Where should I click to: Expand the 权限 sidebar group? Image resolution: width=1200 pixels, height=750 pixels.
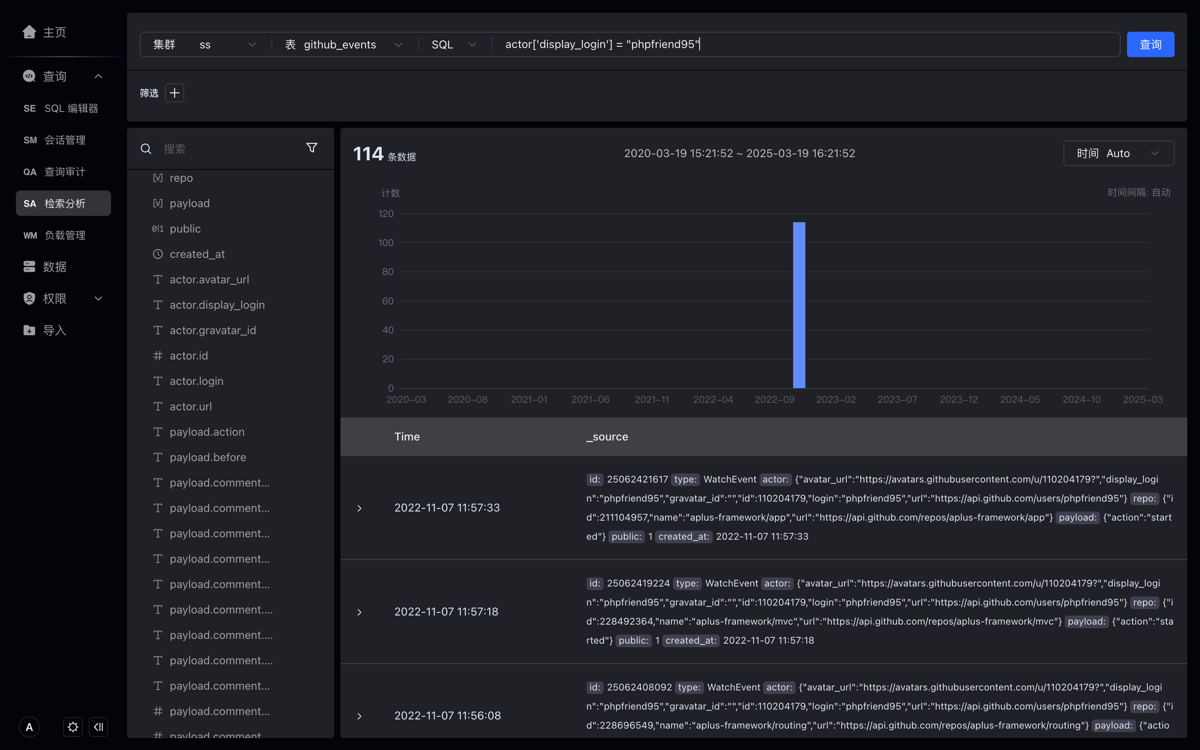click(98, 298)
